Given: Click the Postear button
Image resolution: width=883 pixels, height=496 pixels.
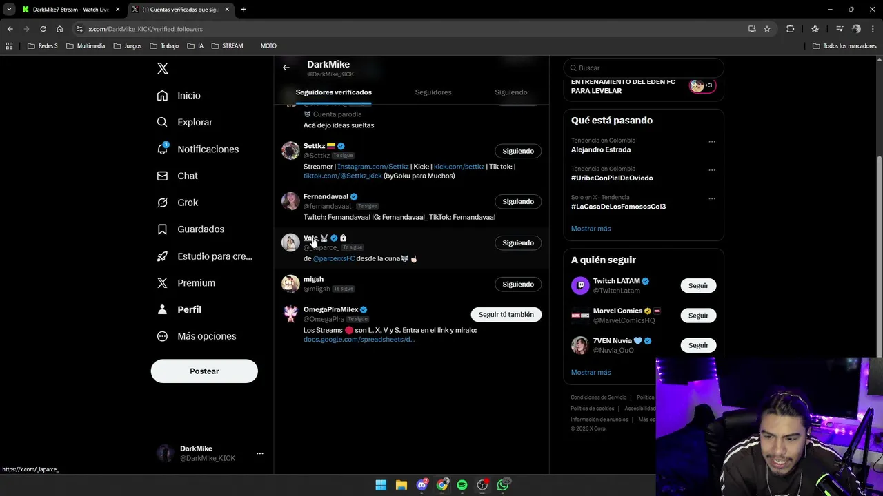Looking at the screenshot, I should pos(204,371).
